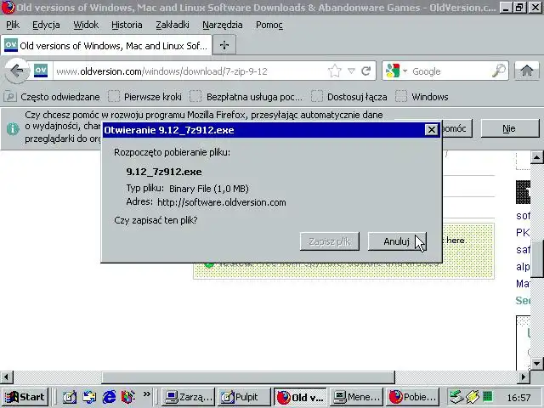Launch Internet Explorer from quick launch
This screenshot has height=408, width=544.
click(109, 397)
